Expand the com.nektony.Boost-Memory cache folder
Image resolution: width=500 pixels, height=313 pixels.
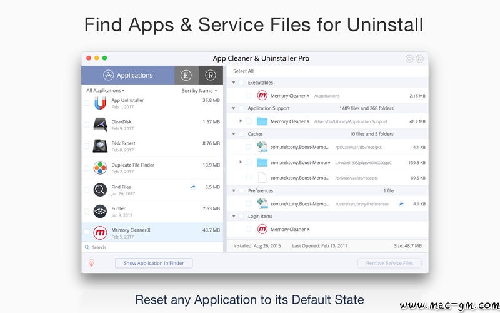pyautogui.click(x=241, y=162)
